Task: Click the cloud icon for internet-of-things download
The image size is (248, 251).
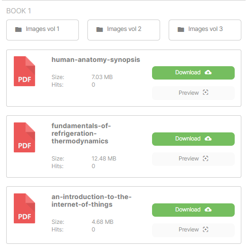Action: point(208,210)
